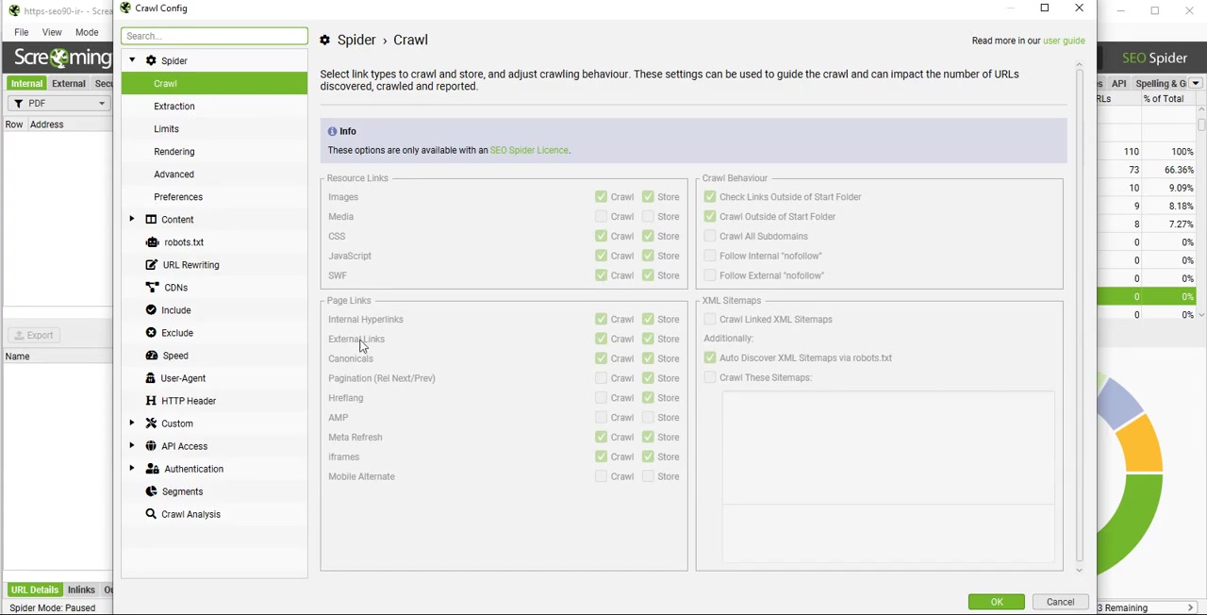Screen dimensions: 1207x615
Task: Expand the API Access section
Action: coord(132,446)
